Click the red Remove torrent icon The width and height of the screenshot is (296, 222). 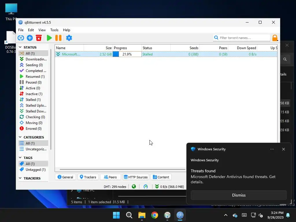tap(39, 38)
